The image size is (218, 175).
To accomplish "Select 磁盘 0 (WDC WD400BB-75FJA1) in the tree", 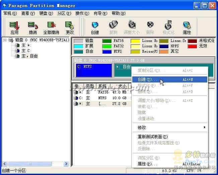I will 42,40.
